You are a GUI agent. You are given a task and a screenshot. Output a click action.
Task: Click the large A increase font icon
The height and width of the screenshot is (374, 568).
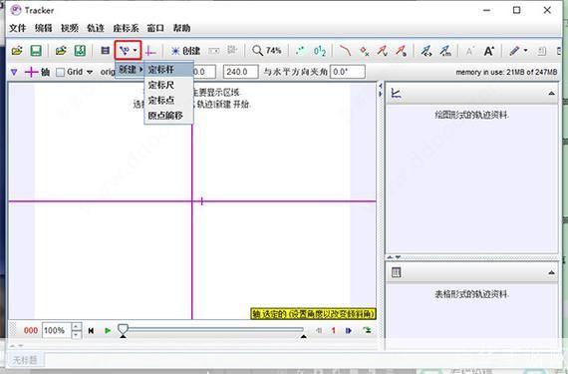point(488,51)
